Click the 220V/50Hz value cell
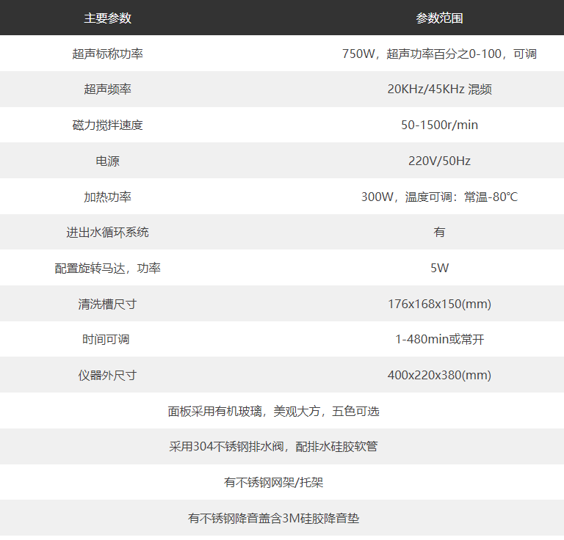The width and height of the screenshot is (564, 540). click(x=439, y=161)
